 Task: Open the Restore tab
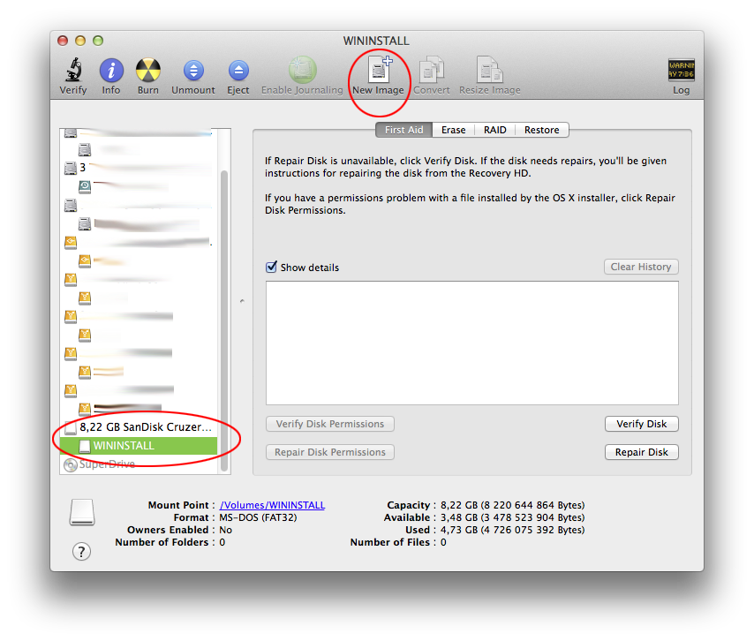pos(542,130)
